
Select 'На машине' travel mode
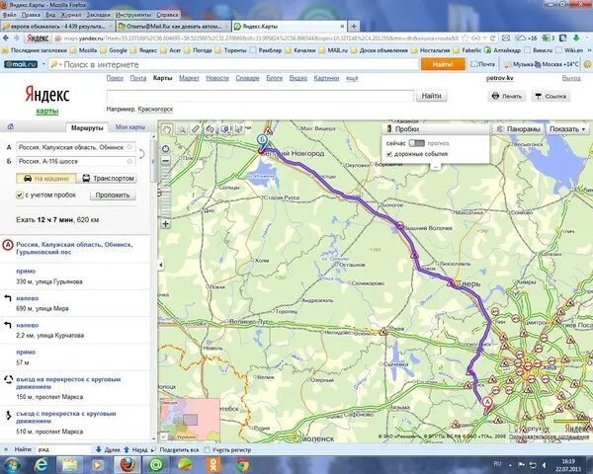point(46,179)
